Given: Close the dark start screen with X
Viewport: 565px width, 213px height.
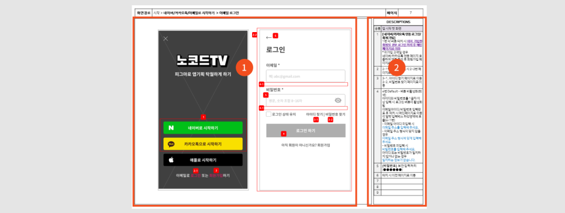Looking at the screenshot, I should coord(166,39).
